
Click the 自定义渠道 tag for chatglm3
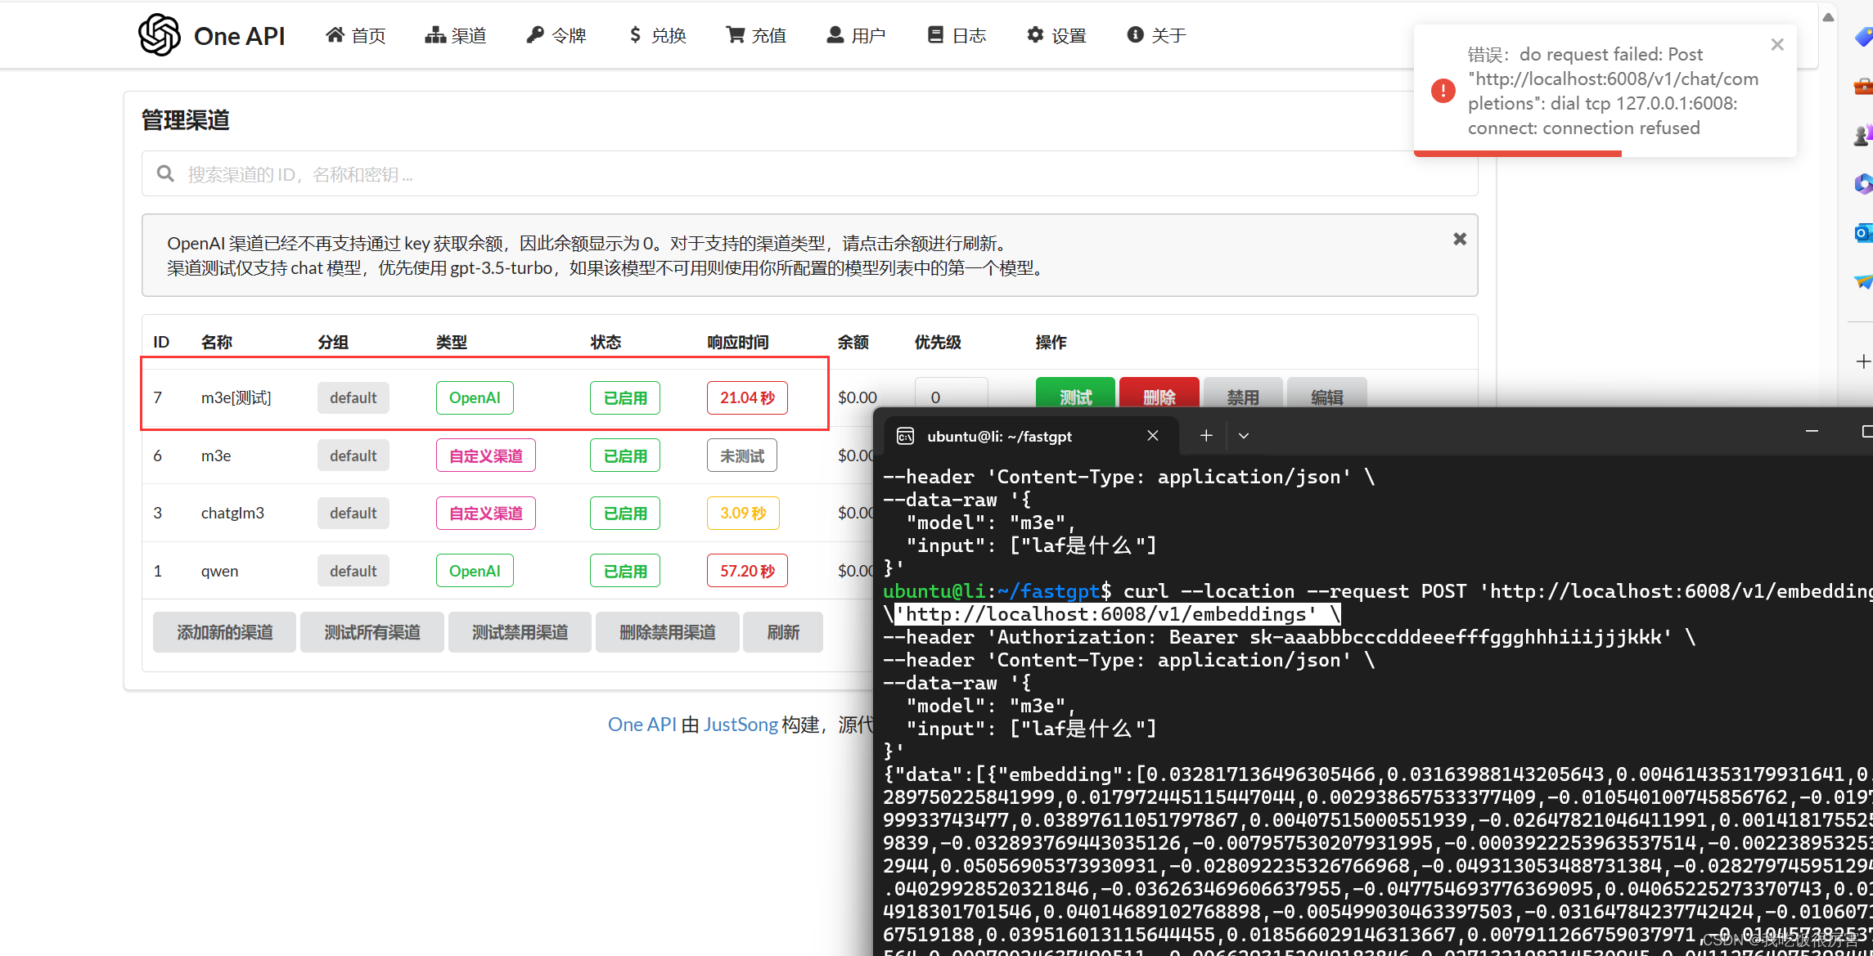(x=486, y=514)
